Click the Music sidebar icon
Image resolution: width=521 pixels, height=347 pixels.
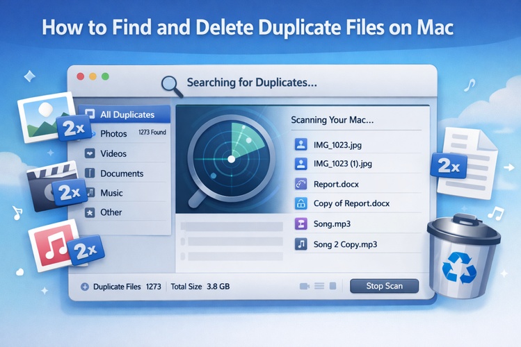[90, 192]
